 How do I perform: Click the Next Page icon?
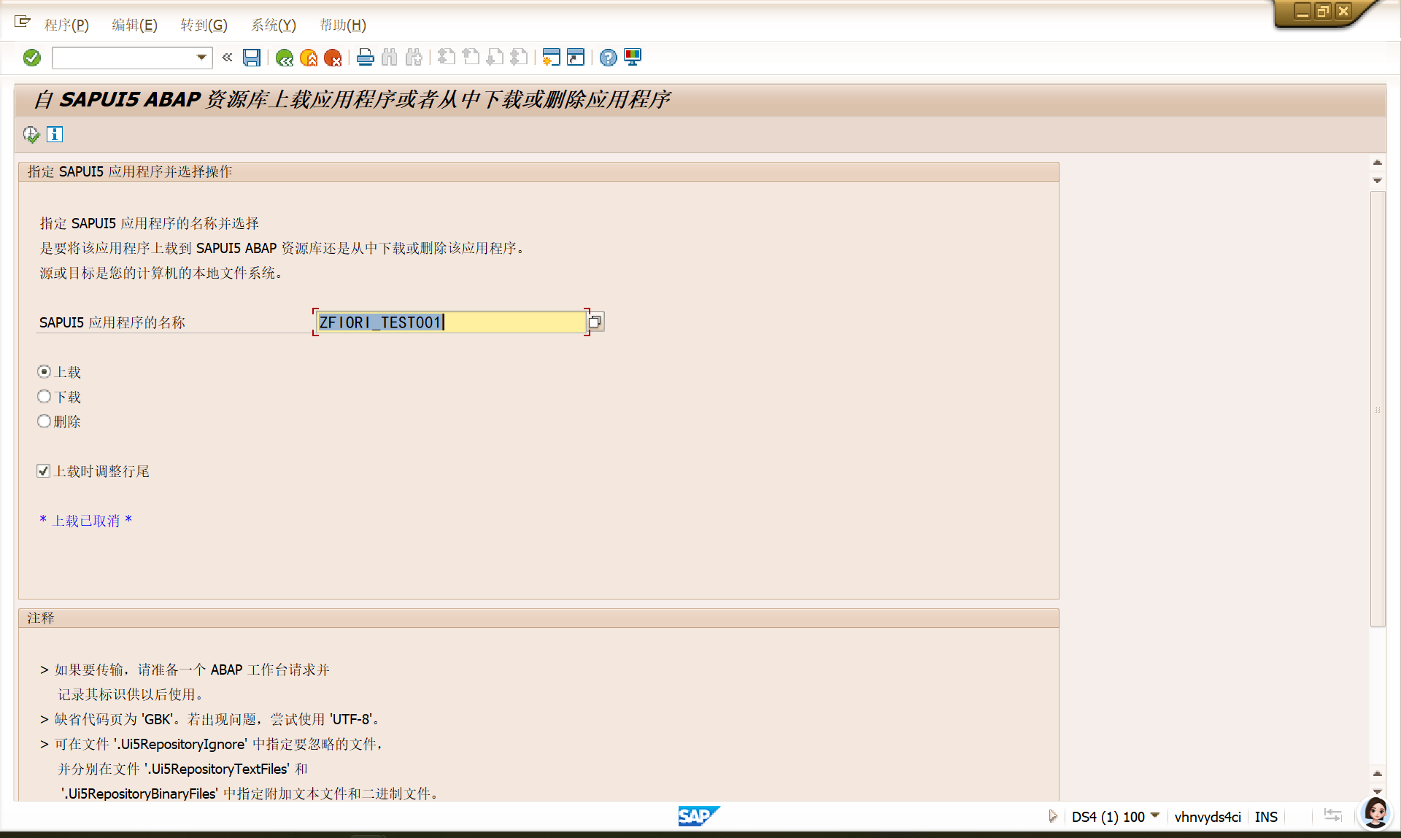pos(495,58)
